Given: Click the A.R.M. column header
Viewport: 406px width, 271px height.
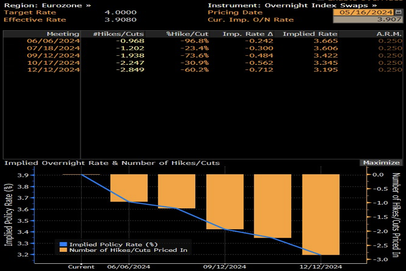Looking at the screenshot, I should 389,34.
